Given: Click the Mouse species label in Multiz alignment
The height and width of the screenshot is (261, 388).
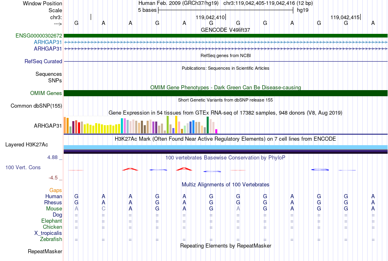Looking at the screenshot, I should tap(54, 209).
